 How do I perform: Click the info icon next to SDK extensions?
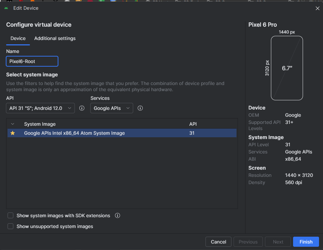point(117,215)
